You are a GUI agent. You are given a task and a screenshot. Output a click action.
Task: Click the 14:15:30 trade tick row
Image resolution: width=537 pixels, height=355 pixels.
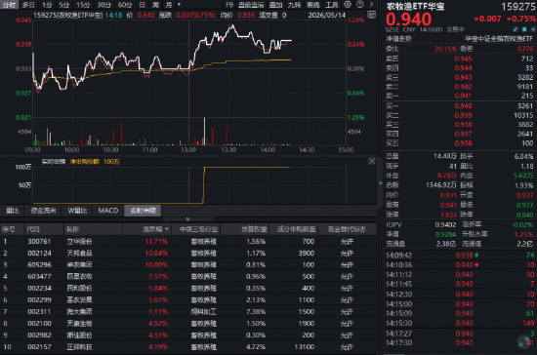[x=460, y=323]
